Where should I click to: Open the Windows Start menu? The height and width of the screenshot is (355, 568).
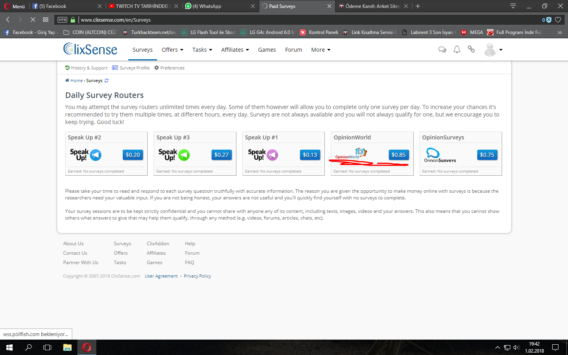[x=9, y=347]
